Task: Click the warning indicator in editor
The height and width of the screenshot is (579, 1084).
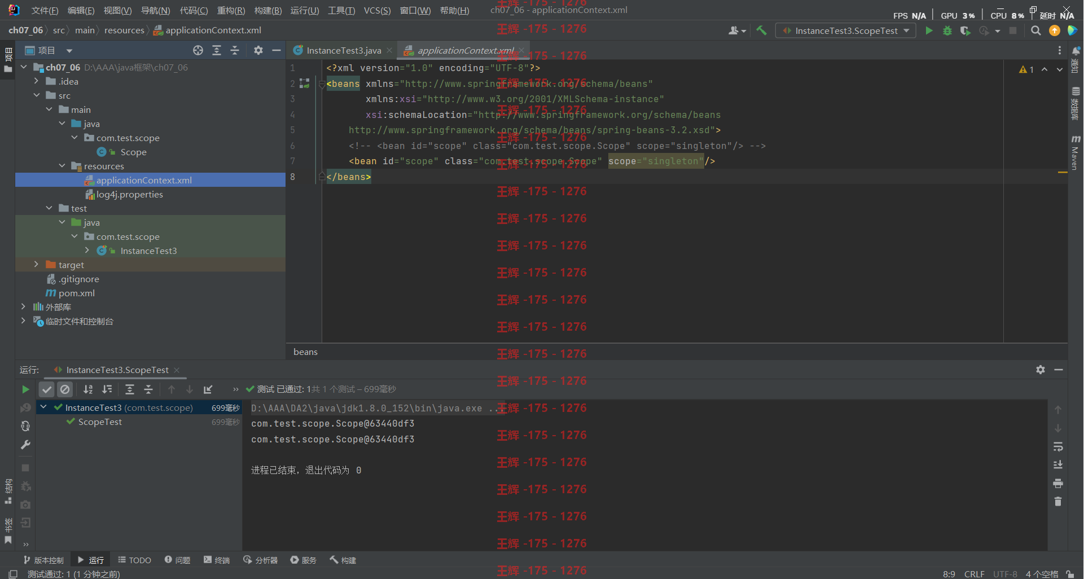Action: click(x=1026, y=69)
